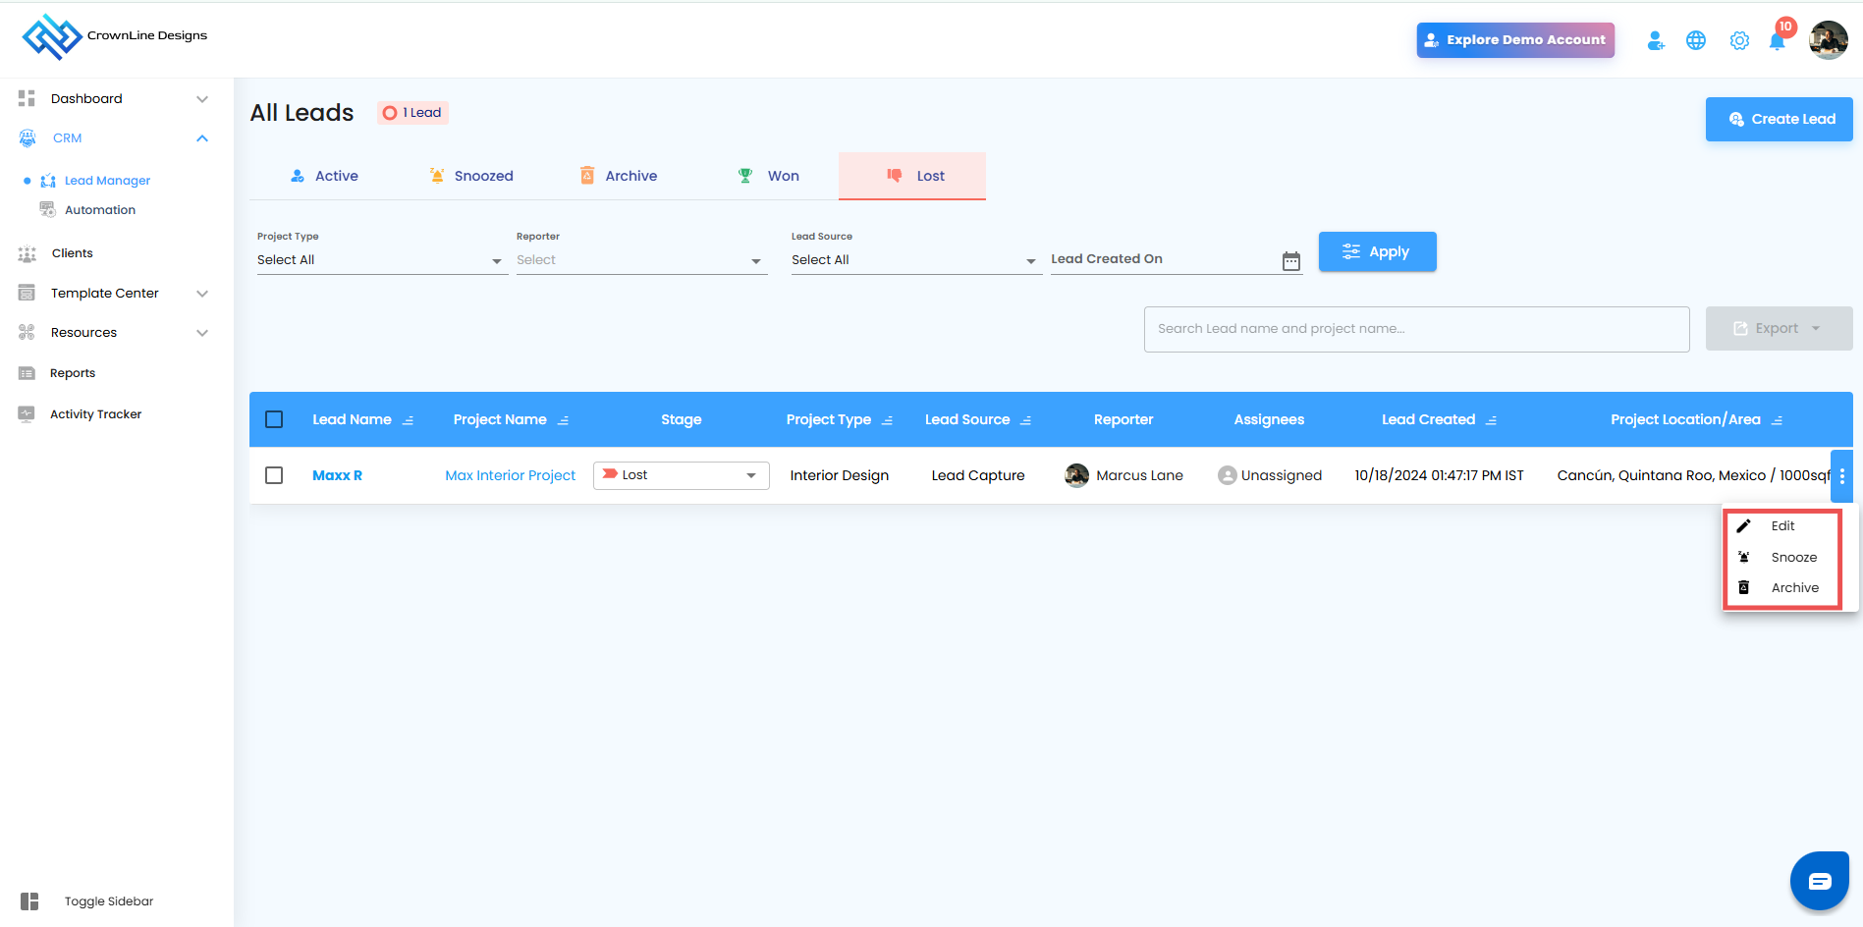Open the add user icon in header

(1656, 40)
